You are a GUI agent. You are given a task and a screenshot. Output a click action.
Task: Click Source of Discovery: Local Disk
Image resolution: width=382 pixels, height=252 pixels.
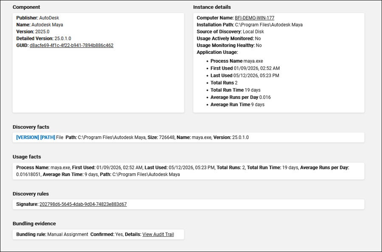(x=230, y=31)
